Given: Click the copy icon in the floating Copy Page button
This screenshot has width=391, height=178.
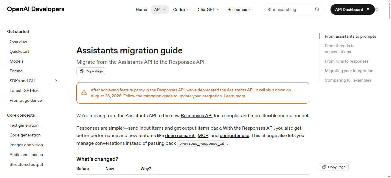Looking at the screenshot, I should (324, 167).
